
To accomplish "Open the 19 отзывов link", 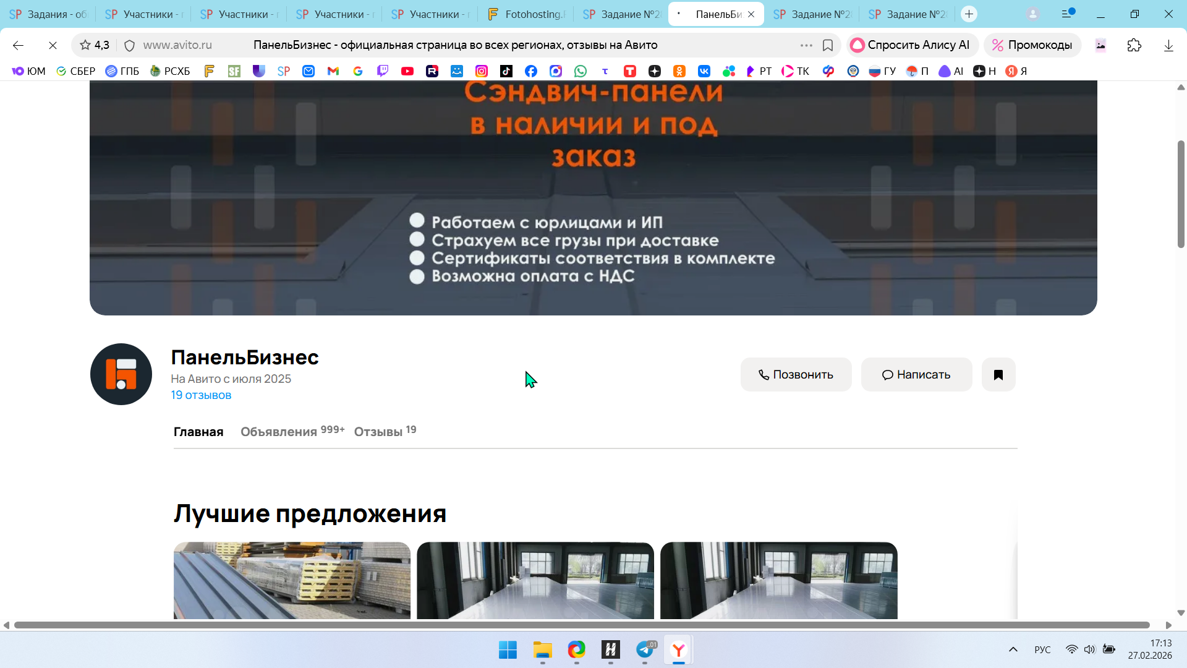I will point(201,395).
